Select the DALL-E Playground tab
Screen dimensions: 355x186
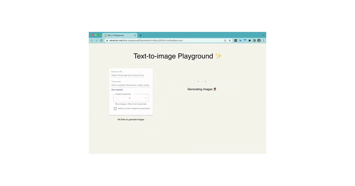(120, 35)
